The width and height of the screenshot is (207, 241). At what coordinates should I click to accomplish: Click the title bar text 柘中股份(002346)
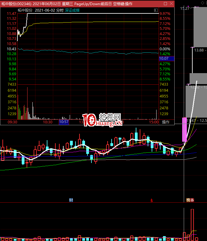pyautogui.click(x=17, y=4)
